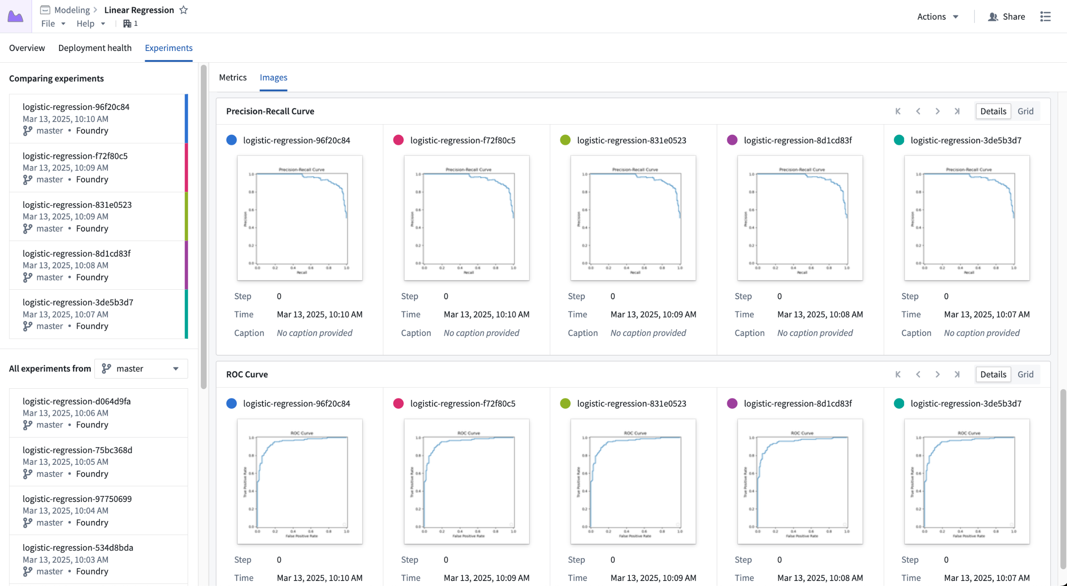Add experiment logistic-regression-75bc368d from the list
Image resolution: width=1067 pixels, height=586 pixels.
(x=98, y=461)
